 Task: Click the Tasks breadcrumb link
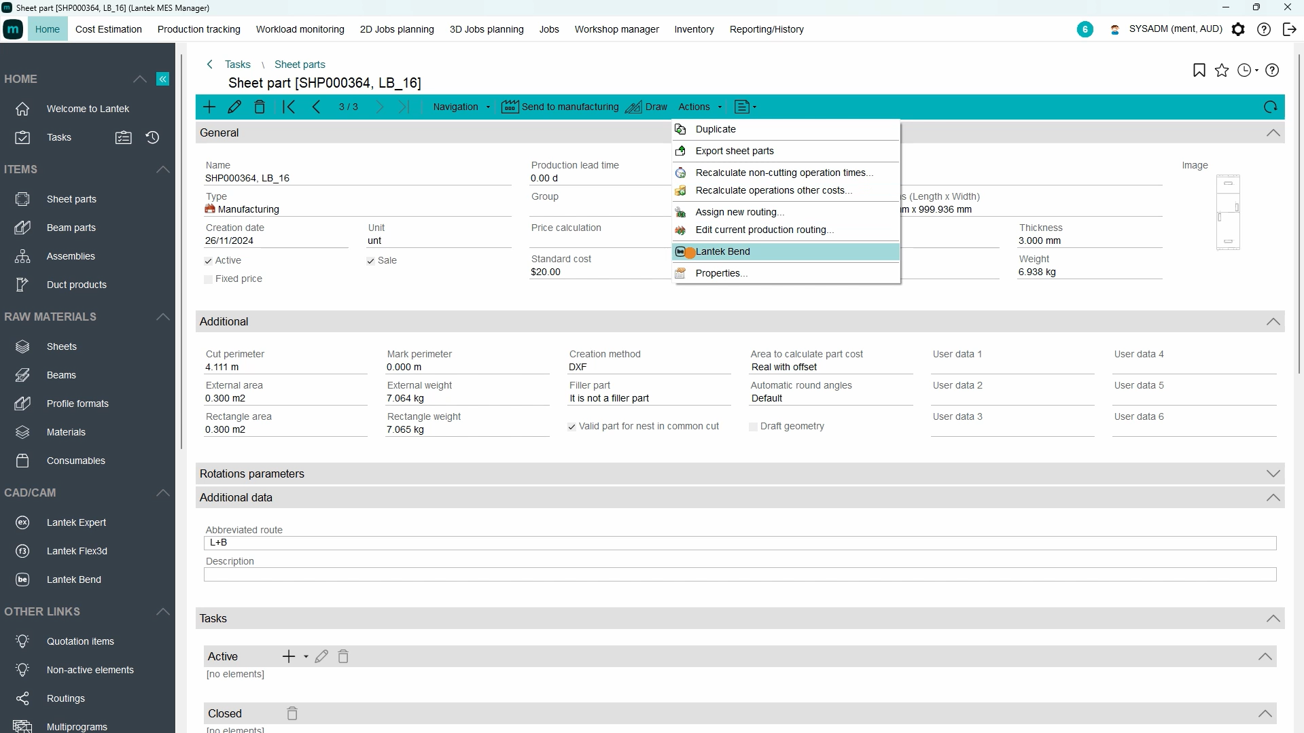[238, 65]
